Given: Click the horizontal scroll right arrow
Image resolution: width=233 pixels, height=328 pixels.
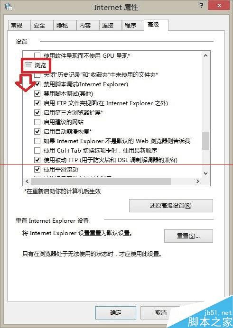Looking at the screenshot, I should pos(198,181).
